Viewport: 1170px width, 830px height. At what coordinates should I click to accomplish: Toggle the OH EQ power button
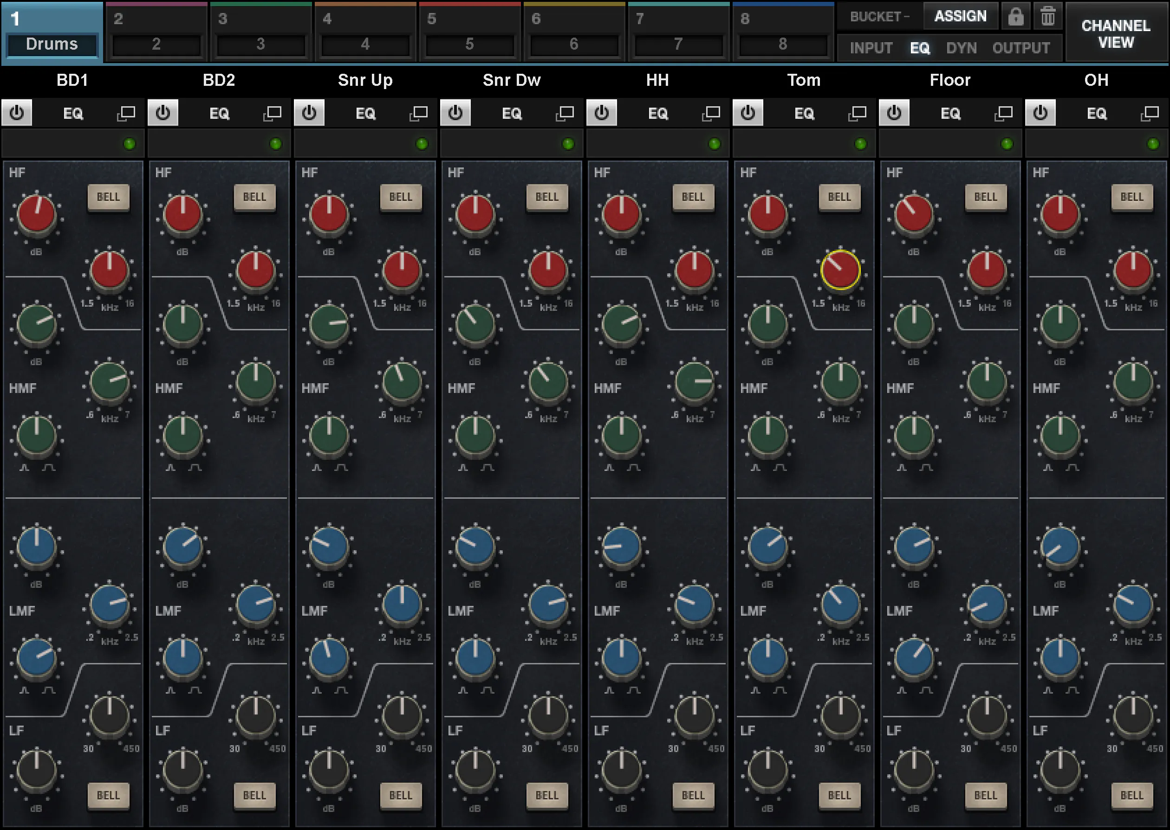click(1040, 112)
